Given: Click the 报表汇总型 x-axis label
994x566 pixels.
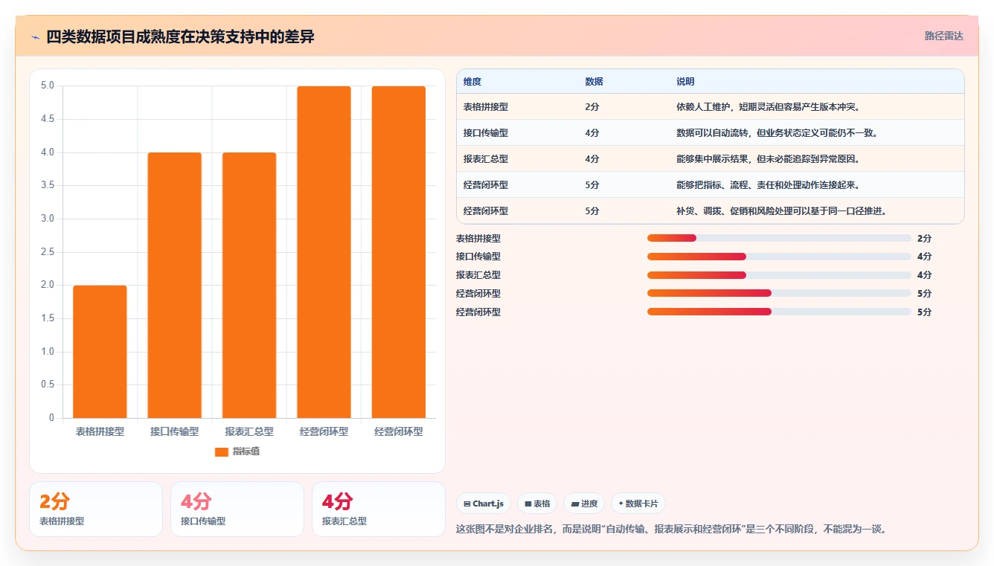Looking at the screenshot, I should 249,431.
